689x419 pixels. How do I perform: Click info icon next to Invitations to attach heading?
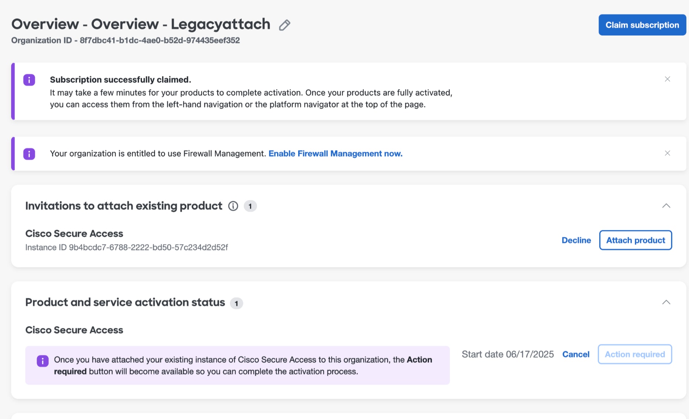(x=233, y=206)
